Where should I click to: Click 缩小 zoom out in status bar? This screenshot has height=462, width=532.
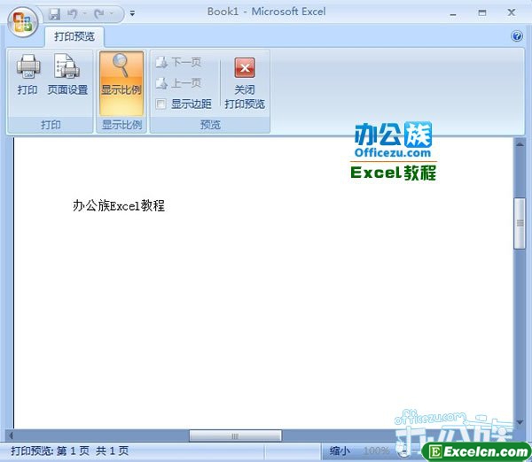pyautogui.click(x=340, y=450)
